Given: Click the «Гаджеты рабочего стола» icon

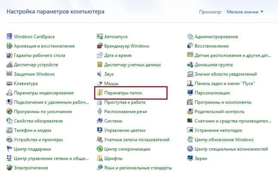Looking at the screenshot, I should [x=9, y=55].
